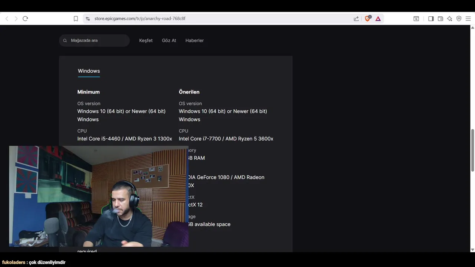This screenshot has width=475, height=267.
Task: Open the browser hamburger menu
Action: point(468,19)
